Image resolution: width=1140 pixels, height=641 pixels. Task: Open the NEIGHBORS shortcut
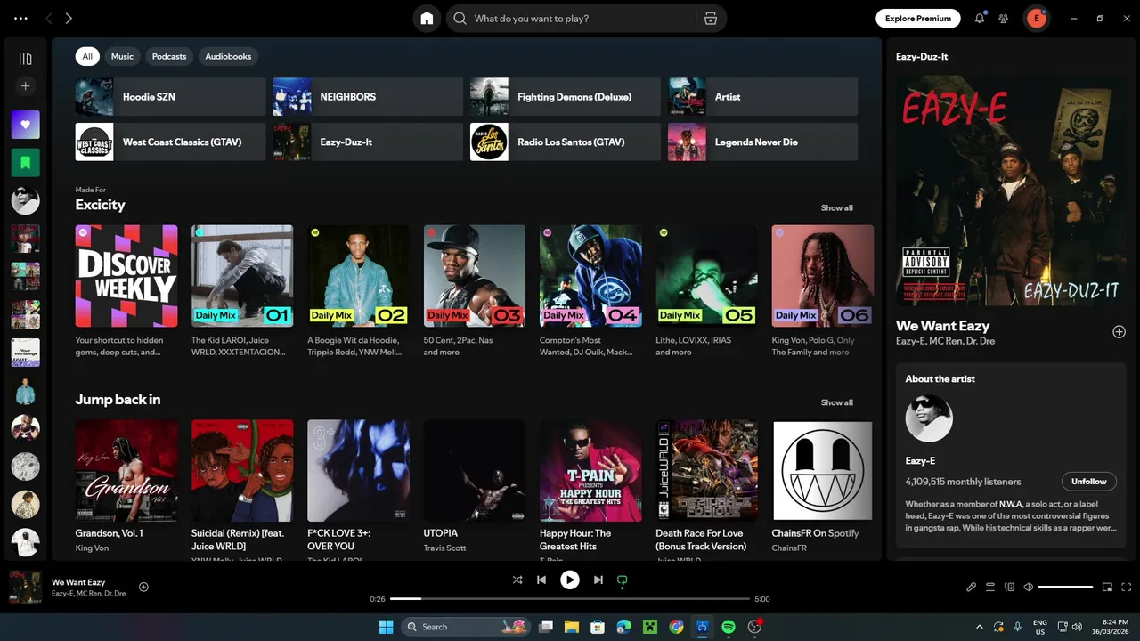[368, 97]
